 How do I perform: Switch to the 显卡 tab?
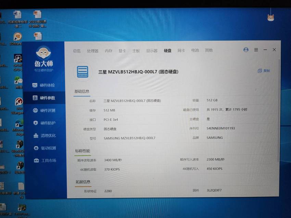coord(122,51)
